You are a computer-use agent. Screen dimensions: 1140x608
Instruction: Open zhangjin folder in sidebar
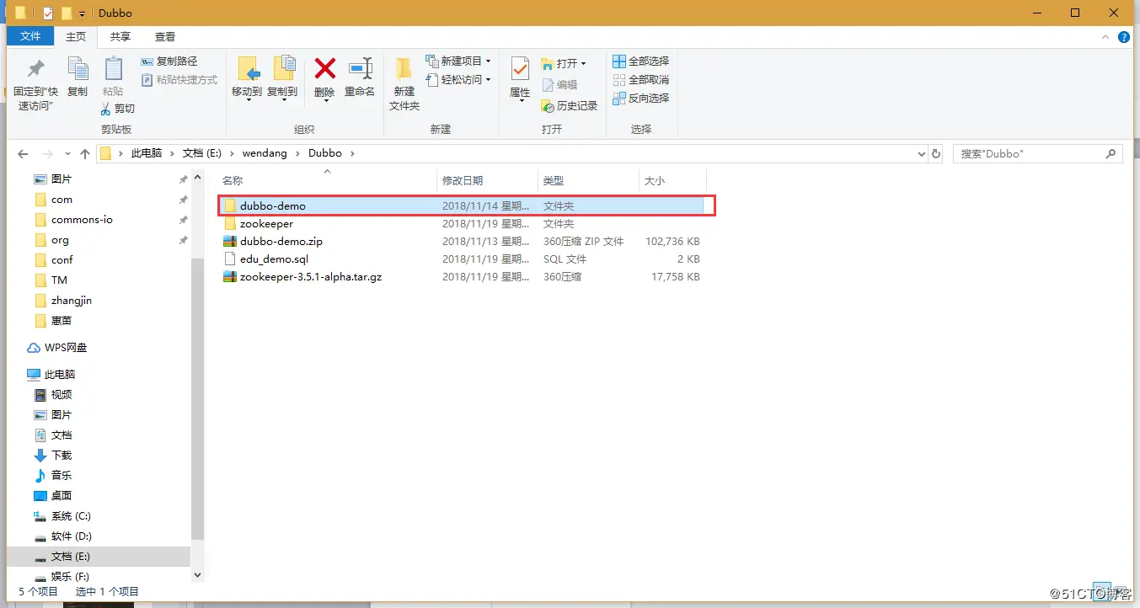(x=72, y=301)
